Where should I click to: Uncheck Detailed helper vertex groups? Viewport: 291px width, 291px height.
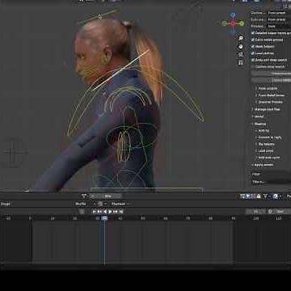tap(253, 33)
